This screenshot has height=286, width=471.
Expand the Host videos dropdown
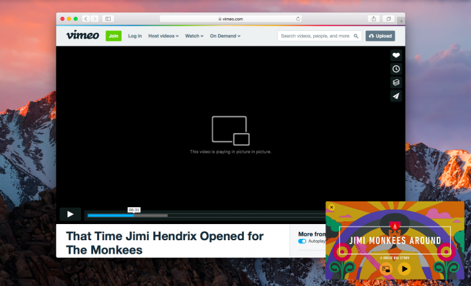[x=164, y=36]
